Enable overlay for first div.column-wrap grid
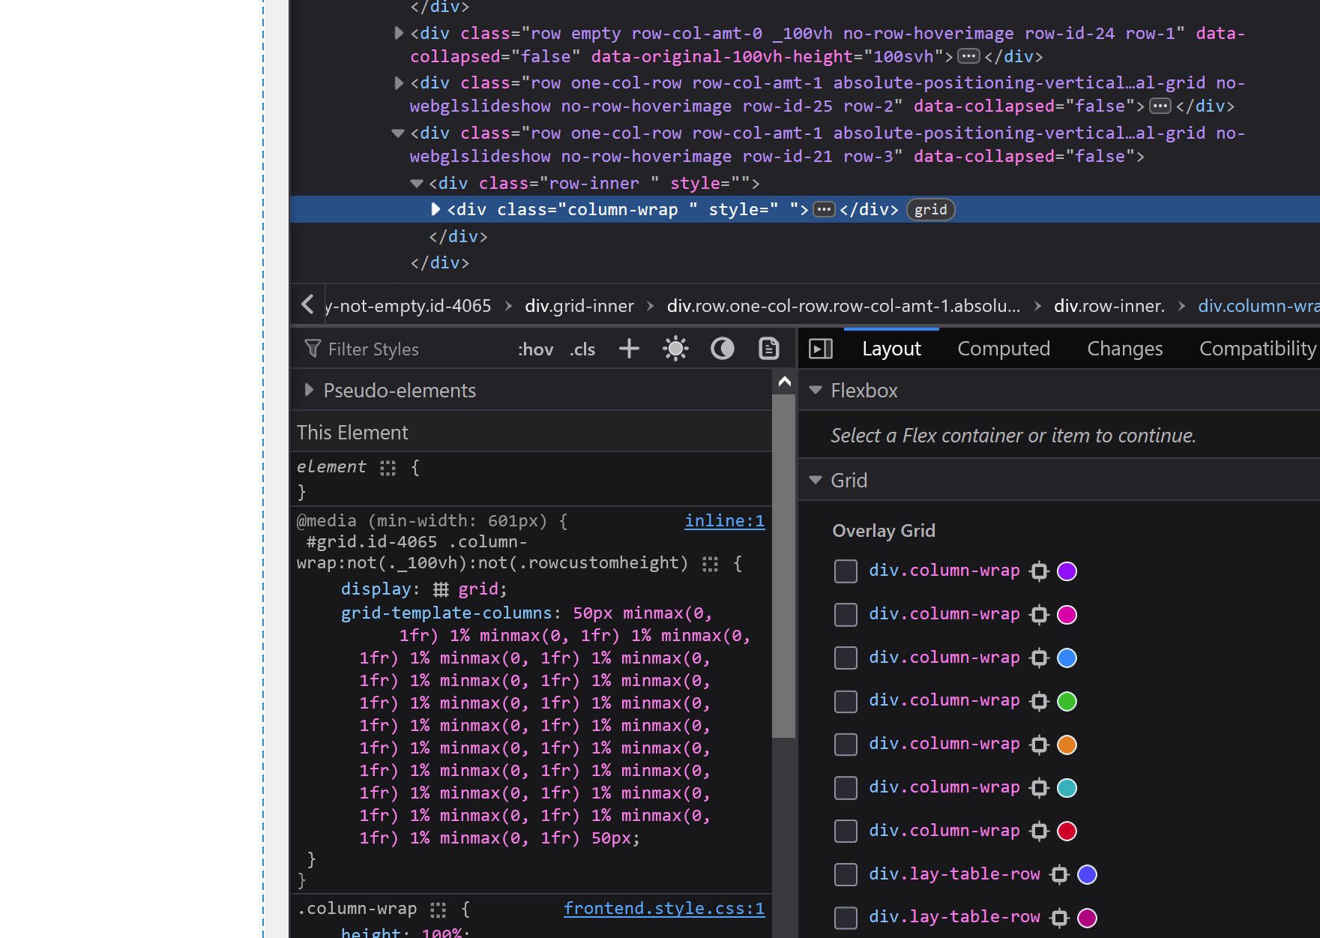This screenshot has width=1320, height=938. [x=846, y=571]
